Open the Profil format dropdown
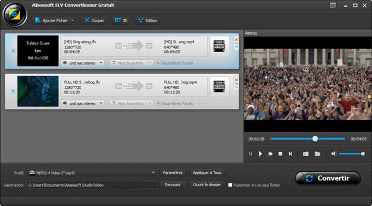Screen dimensions: 372x206 point(92,173)
